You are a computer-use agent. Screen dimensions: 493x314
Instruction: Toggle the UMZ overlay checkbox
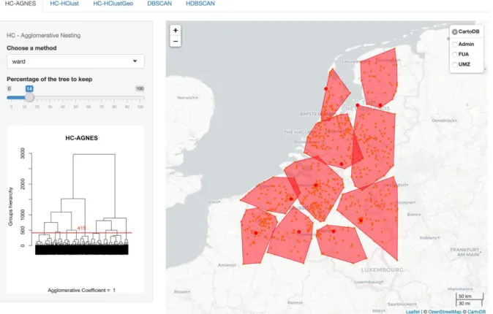[x=454, y=64]
